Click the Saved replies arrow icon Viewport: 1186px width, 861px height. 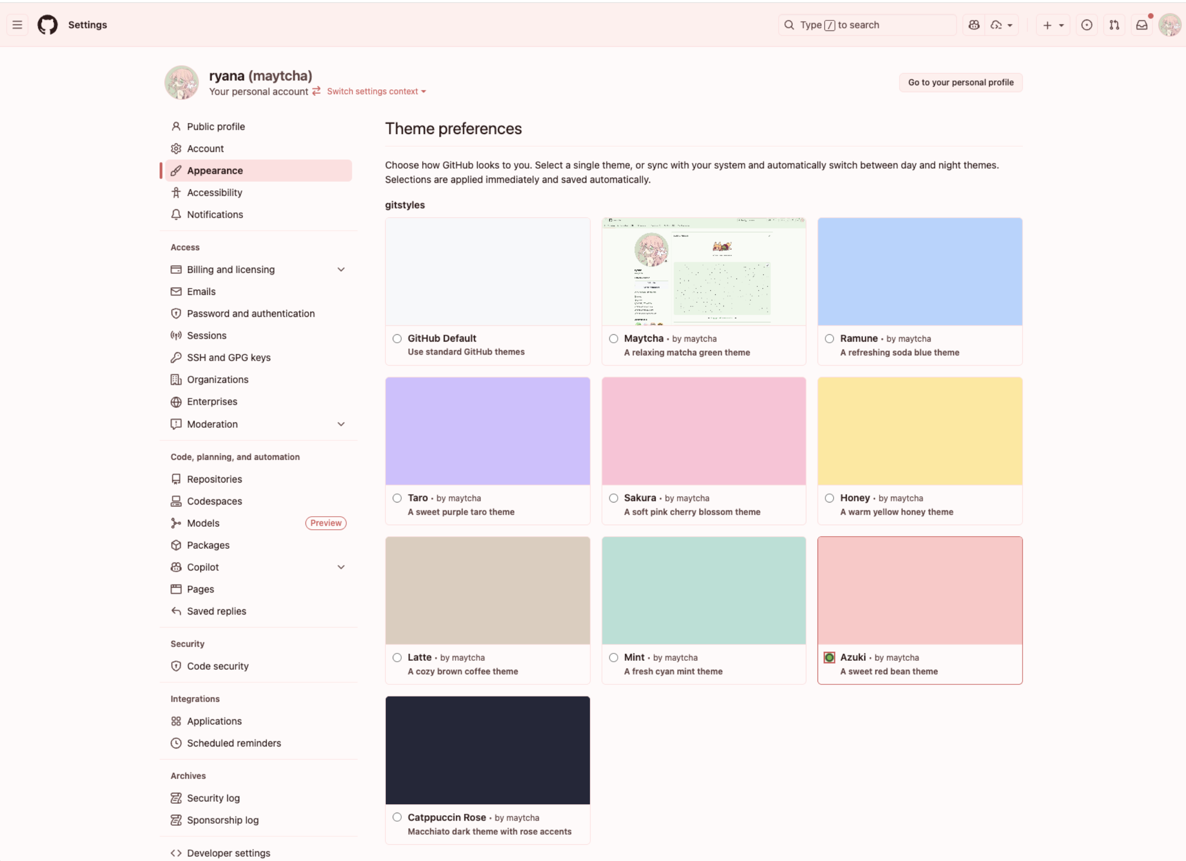(x=176, y=611)
